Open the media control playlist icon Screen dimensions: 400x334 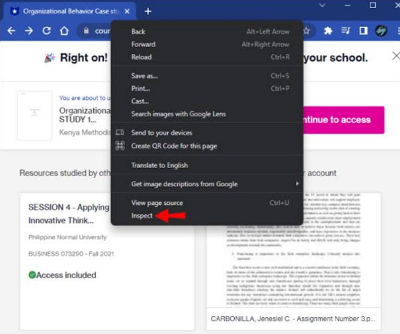346,31
